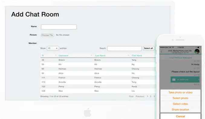Viewport: 205px width, 119px height.
Task: Tap the contact avatar in phone chat
Action: click(x=197, y=51)
